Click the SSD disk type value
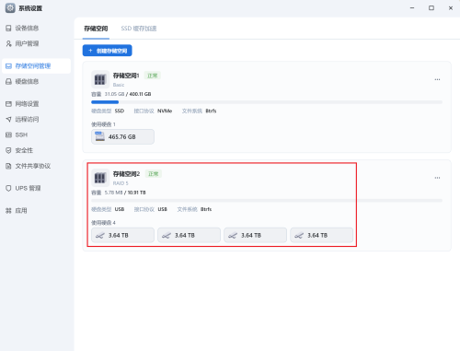The height and width of the screenshot is (351, 460). point(120,111)
